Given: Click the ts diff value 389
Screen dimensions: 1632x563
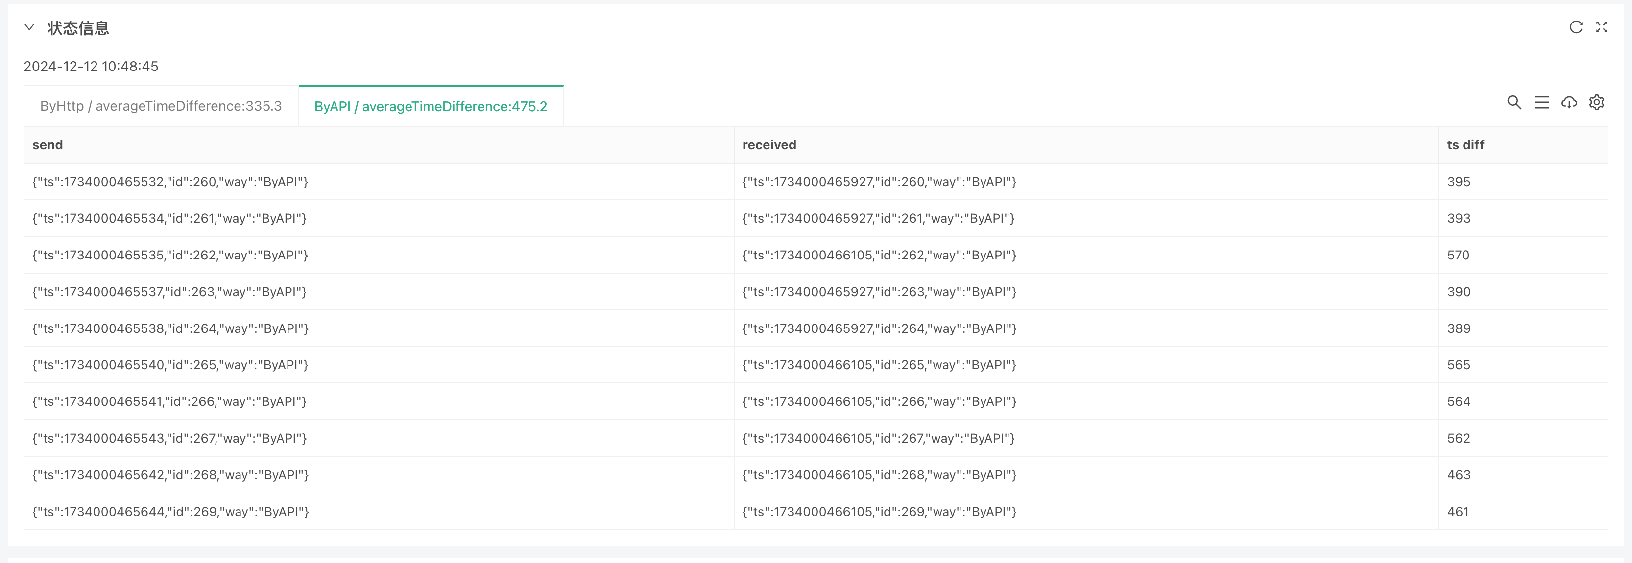Looking at the screenshot, I should tap(1459, 328).
